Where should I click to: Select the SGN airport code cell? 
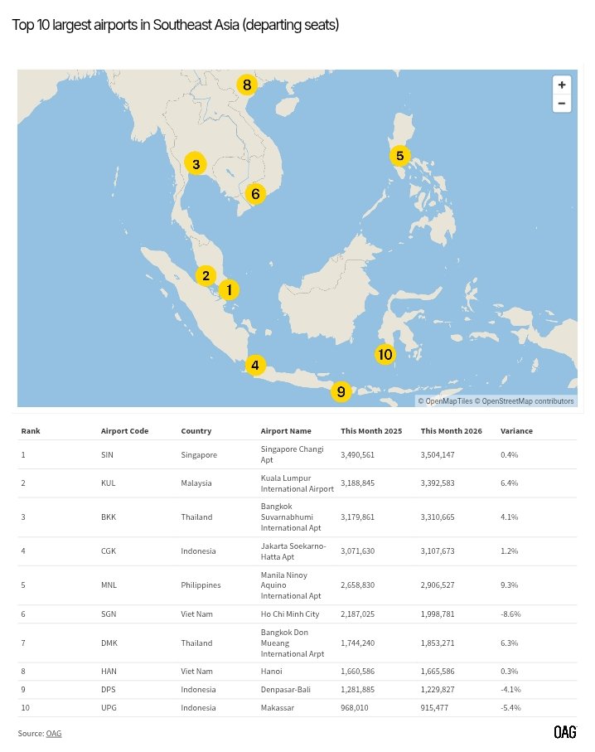[x=109, y=614]
